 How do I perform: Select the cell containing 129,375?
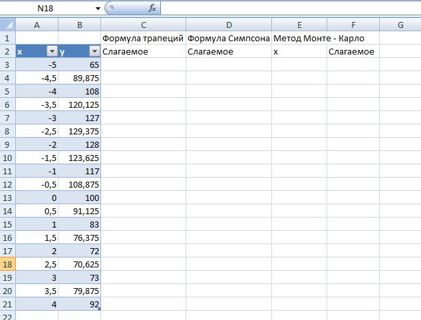(80, 131)
